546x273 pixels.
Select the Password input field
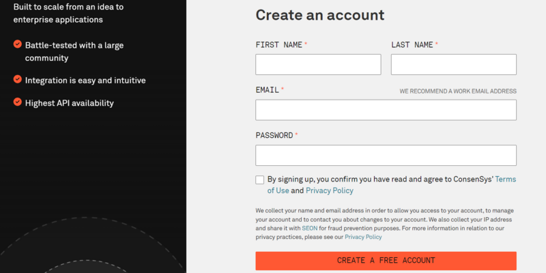coord(386,156)
